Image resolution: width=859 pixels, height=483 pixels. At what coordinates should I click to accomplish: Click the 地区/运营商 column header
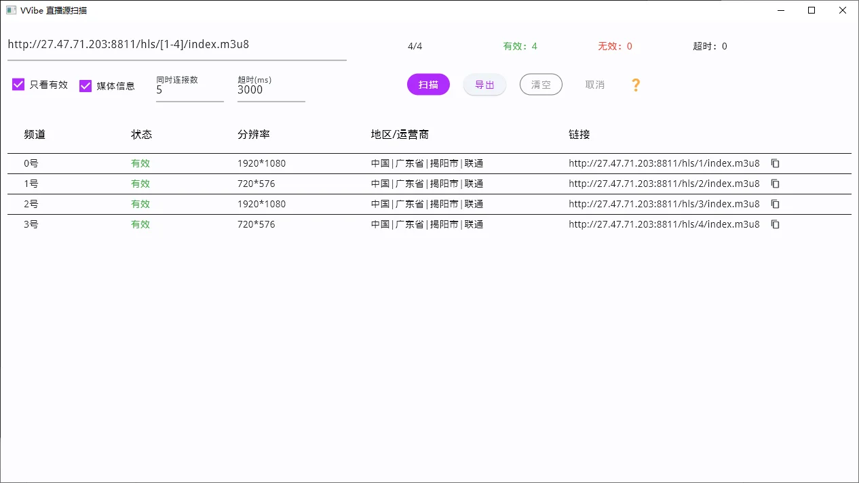click(400, 134)
